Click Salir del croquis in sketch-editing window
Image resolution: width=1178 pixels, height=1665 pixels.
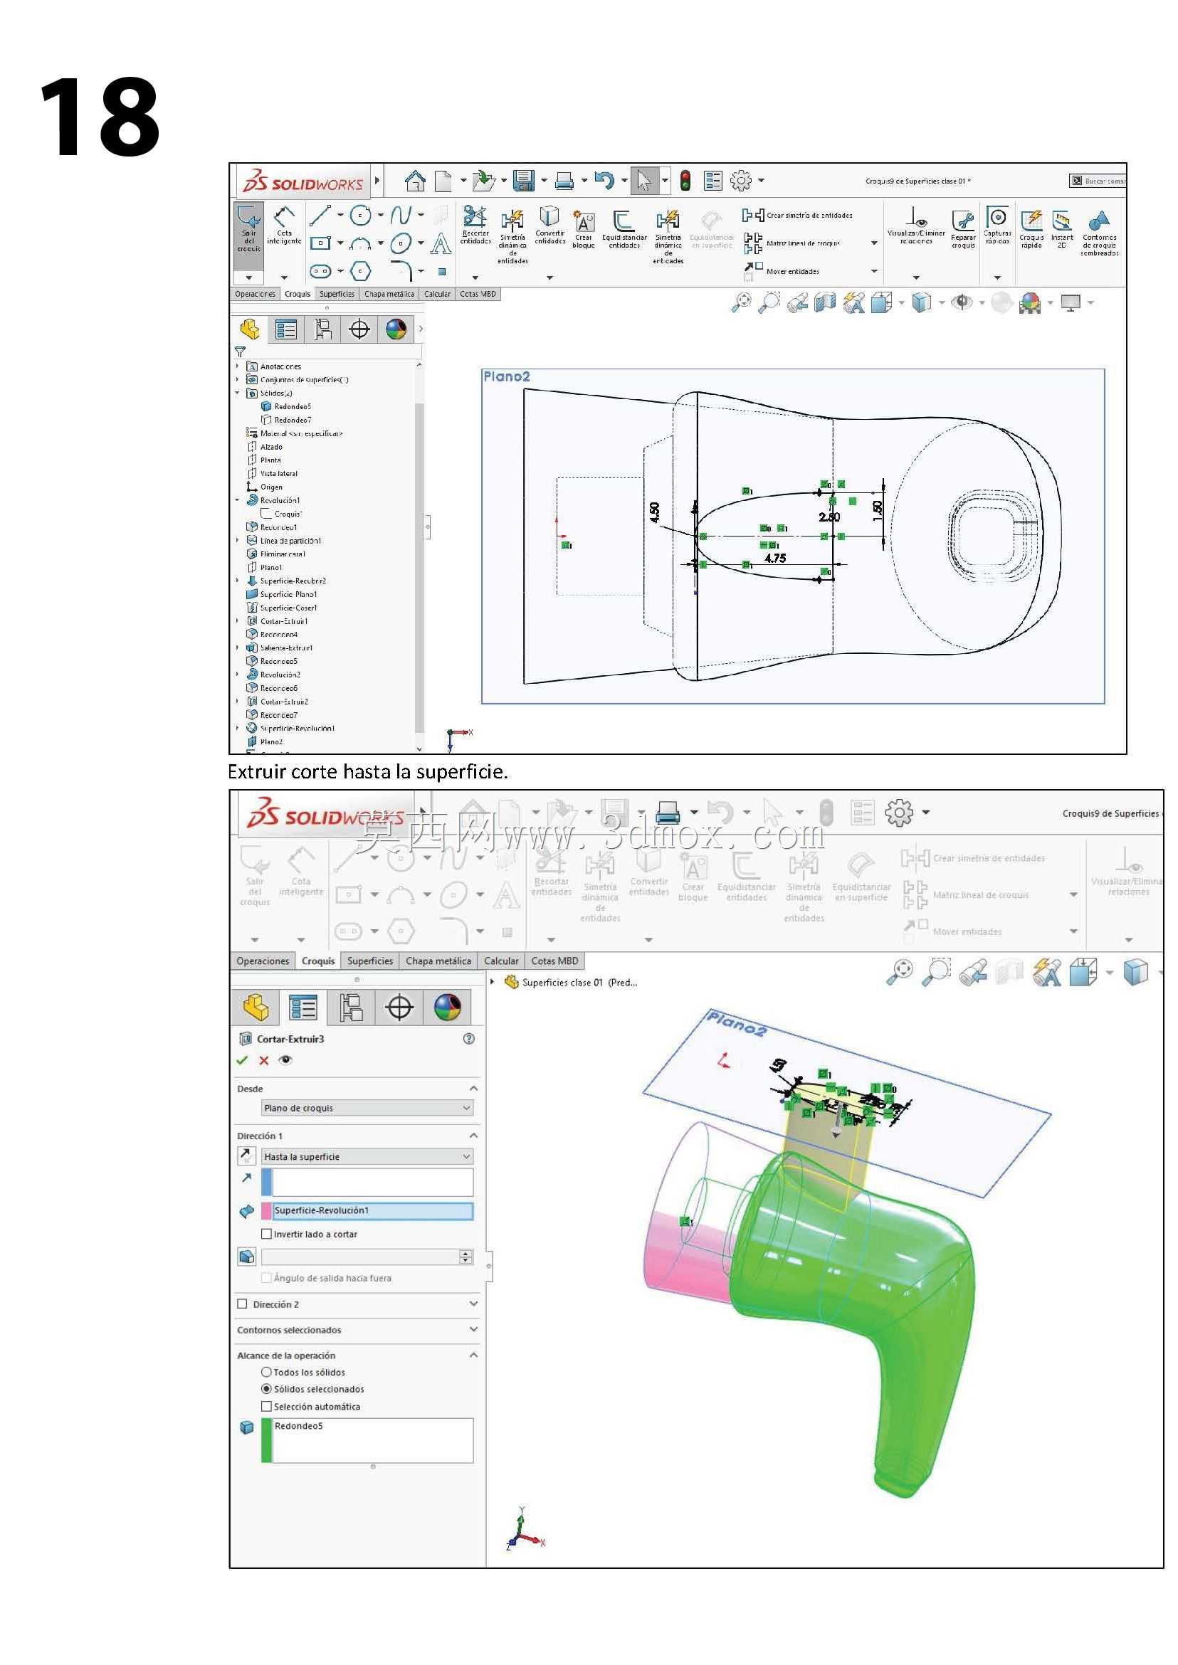tap(249, 230)
